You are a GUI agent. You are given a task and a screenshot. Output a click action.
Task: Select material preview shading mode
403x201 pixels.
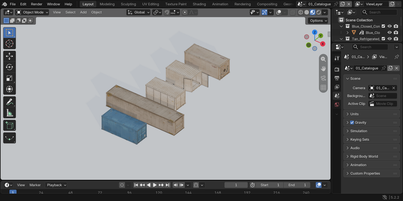pyautogui.click(x=312, y=12)
